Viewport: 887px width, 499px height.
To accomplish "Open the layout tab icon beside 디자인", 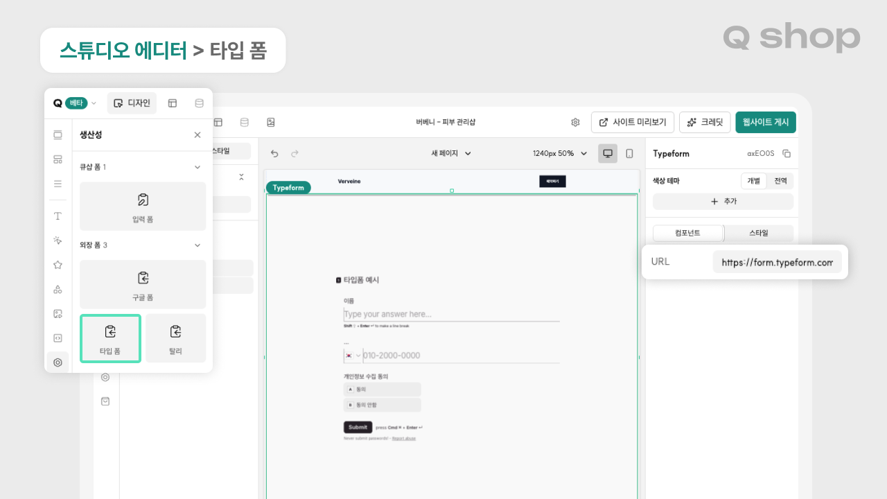I will point(173,103).
